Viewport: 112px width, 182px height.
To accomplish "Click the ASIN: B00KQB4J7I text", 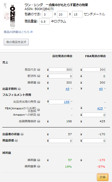I will click(39, 9).
